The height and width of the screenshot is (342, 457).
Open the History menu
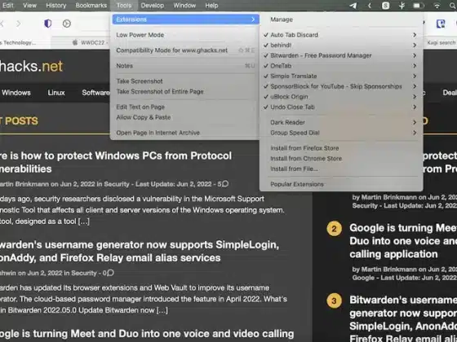pos(56,6)
